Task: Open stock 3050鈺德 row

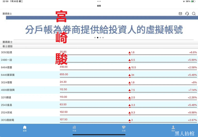Action: point(7,52)
